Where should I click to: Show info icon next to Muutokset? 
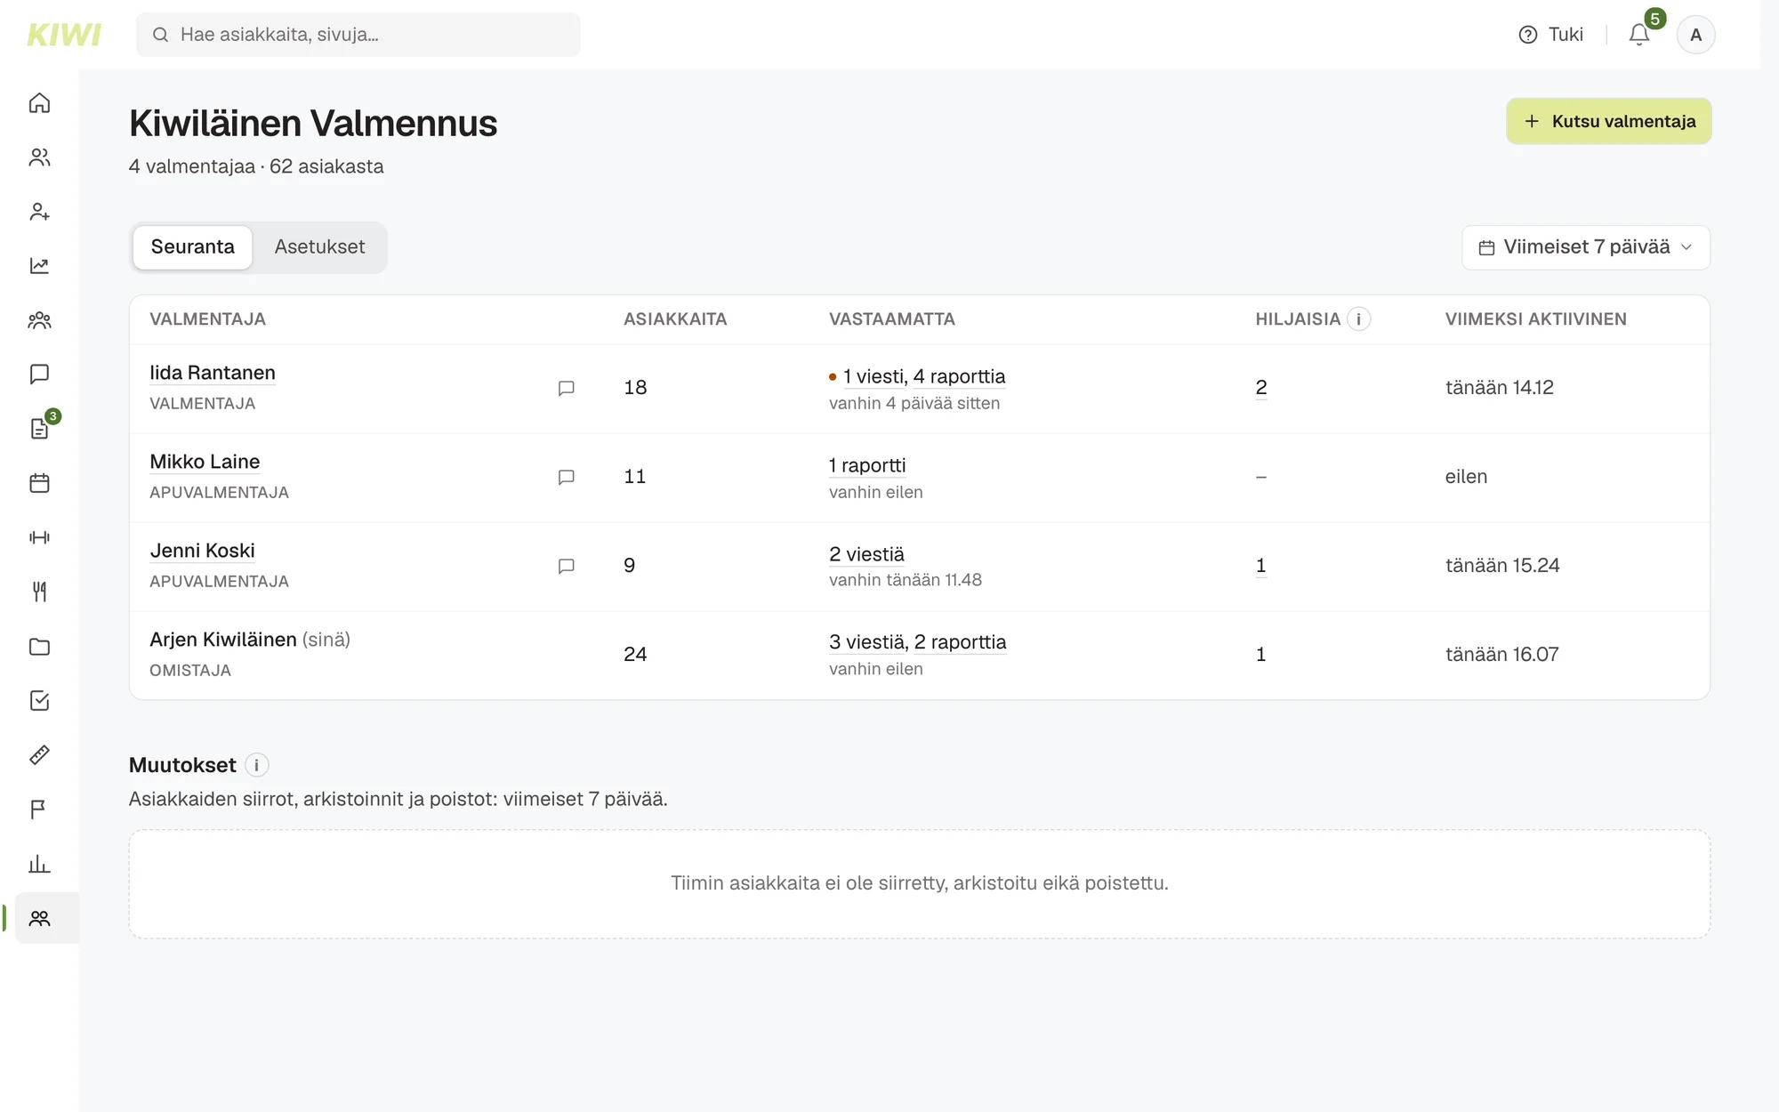(256, 765)
